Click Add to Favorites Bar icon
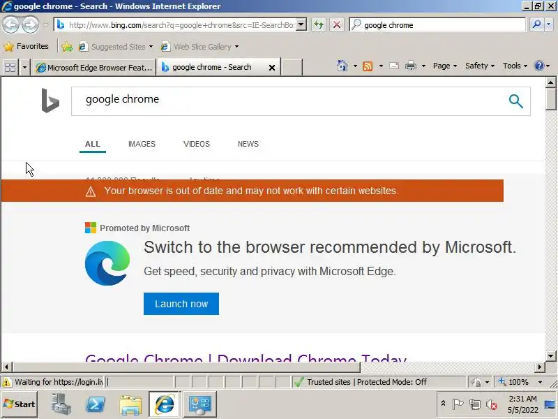The image size is (558, 419). [67, 47]
